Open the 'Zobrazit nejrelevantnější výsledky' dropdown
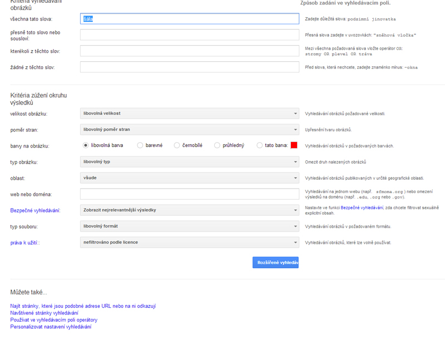This screenshot has width=445, height=340. tap(190, 210)
